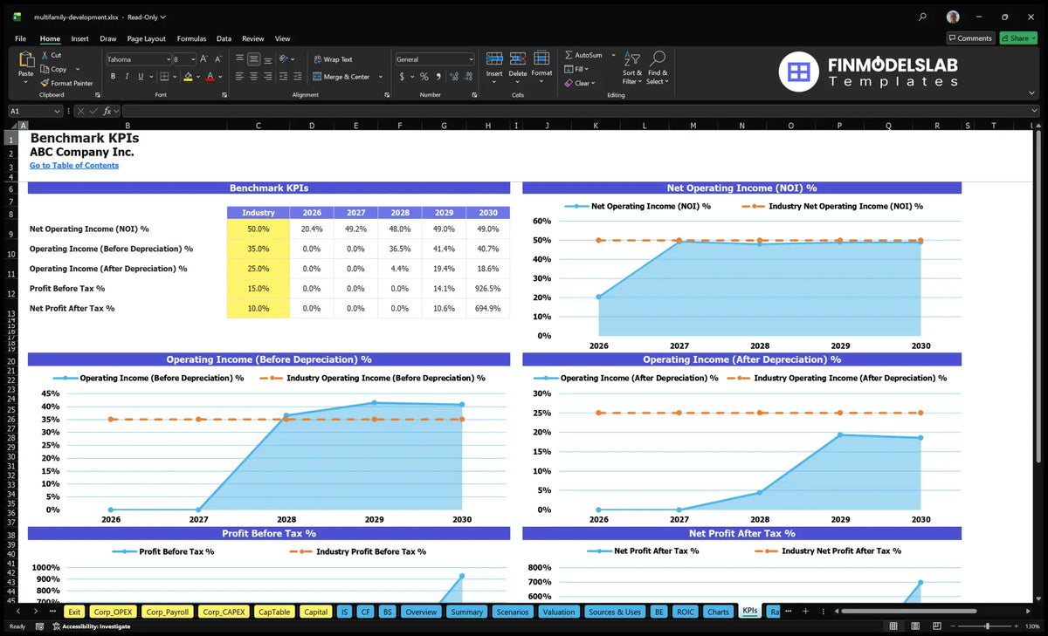Click the horizontal sheet scrollbar
This screenshot has height=636, width=1048.
coord(907,612)
